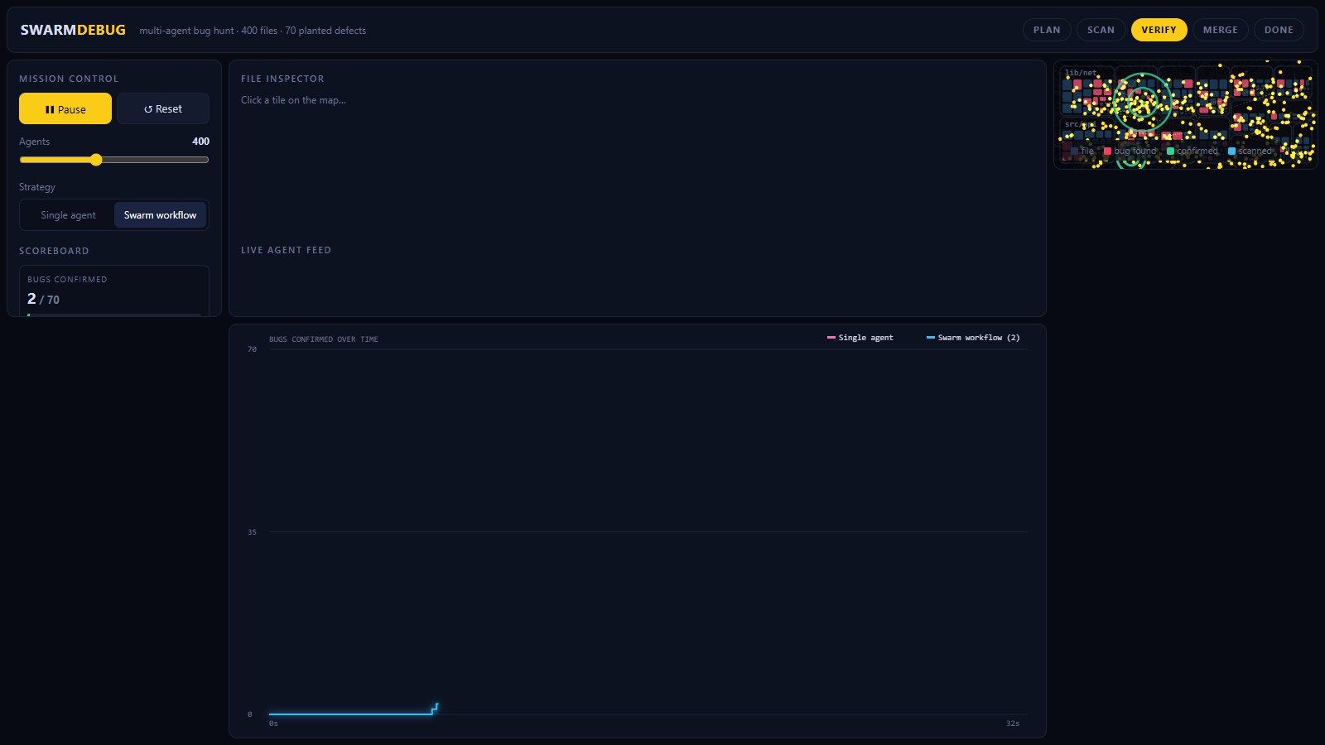The width and height of the screenshot is (1325, 745).
Task: Click the SCOREBOARD heading
Action: pyautogui.click(x=54, y=251)
